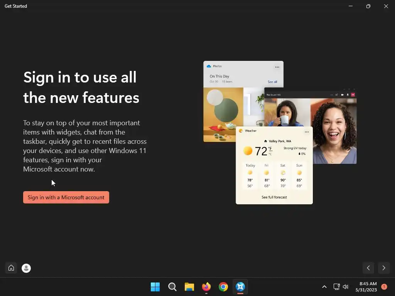Minimize the Get Started window

tap(351, 6)
